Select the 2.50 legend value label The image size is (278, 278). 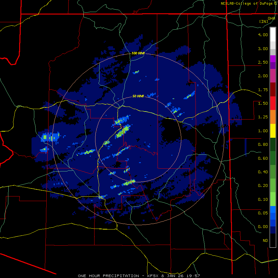click(x=263, y=62)
